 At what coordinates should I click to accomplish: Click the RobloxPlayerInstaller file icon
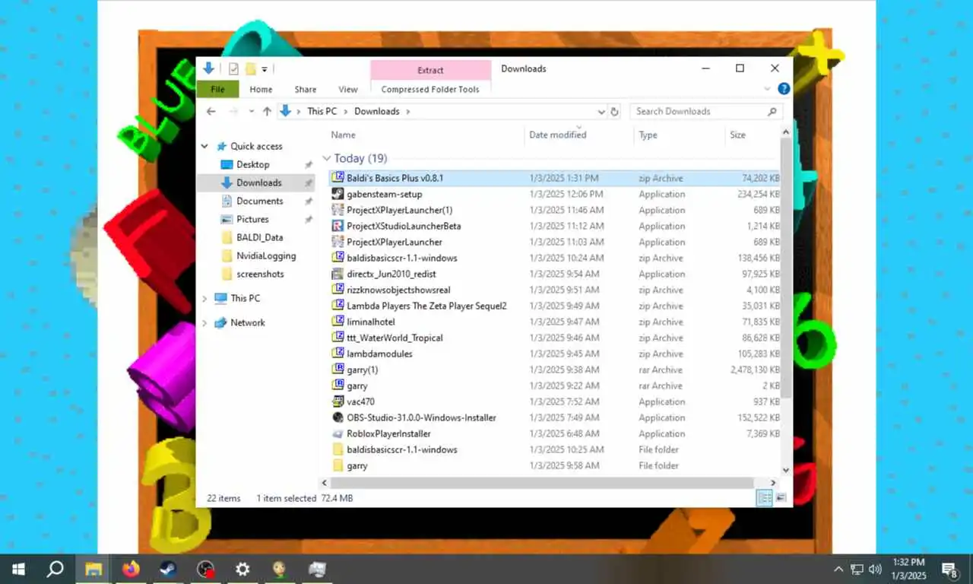(x=338, y=433)
